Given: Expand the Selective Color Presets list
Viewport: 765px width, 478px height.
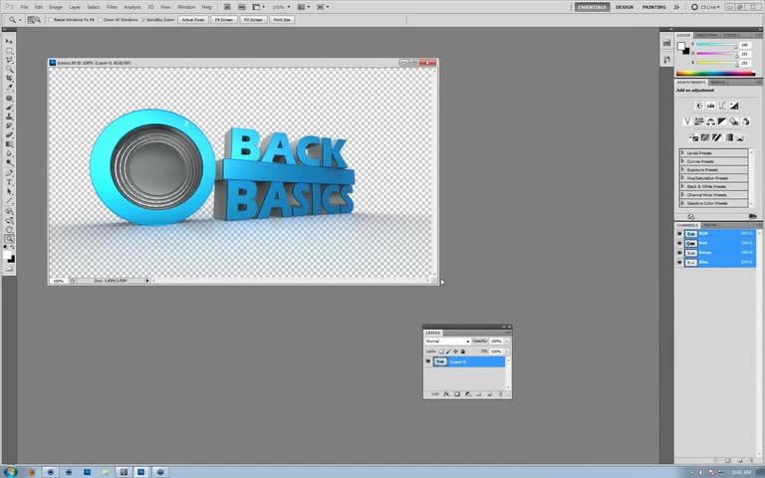Looking at the screenshot, I should (682, 203).
